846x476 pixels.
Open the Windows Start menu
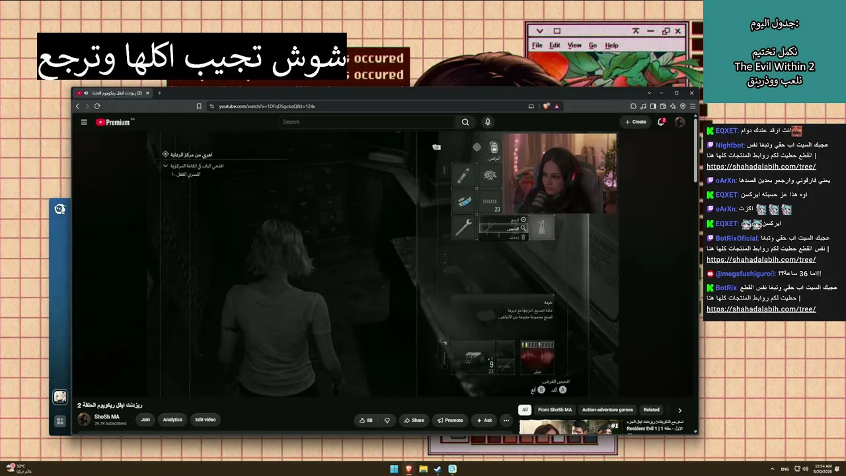click(x=395, y=469)
